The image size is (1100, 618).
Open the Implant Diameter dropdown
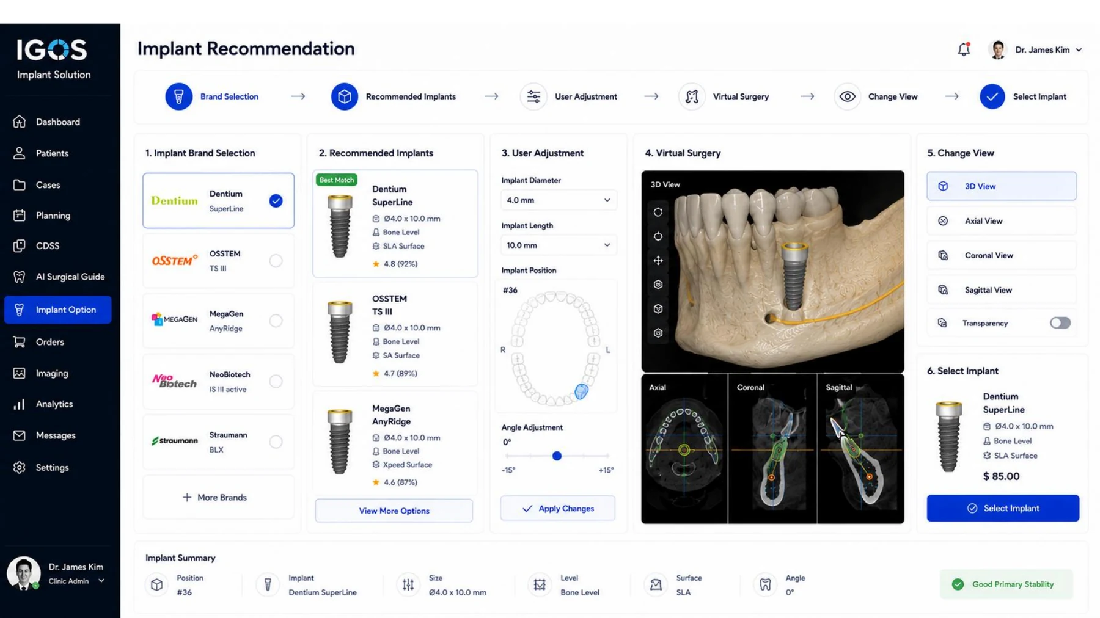(x=559, y=200)
